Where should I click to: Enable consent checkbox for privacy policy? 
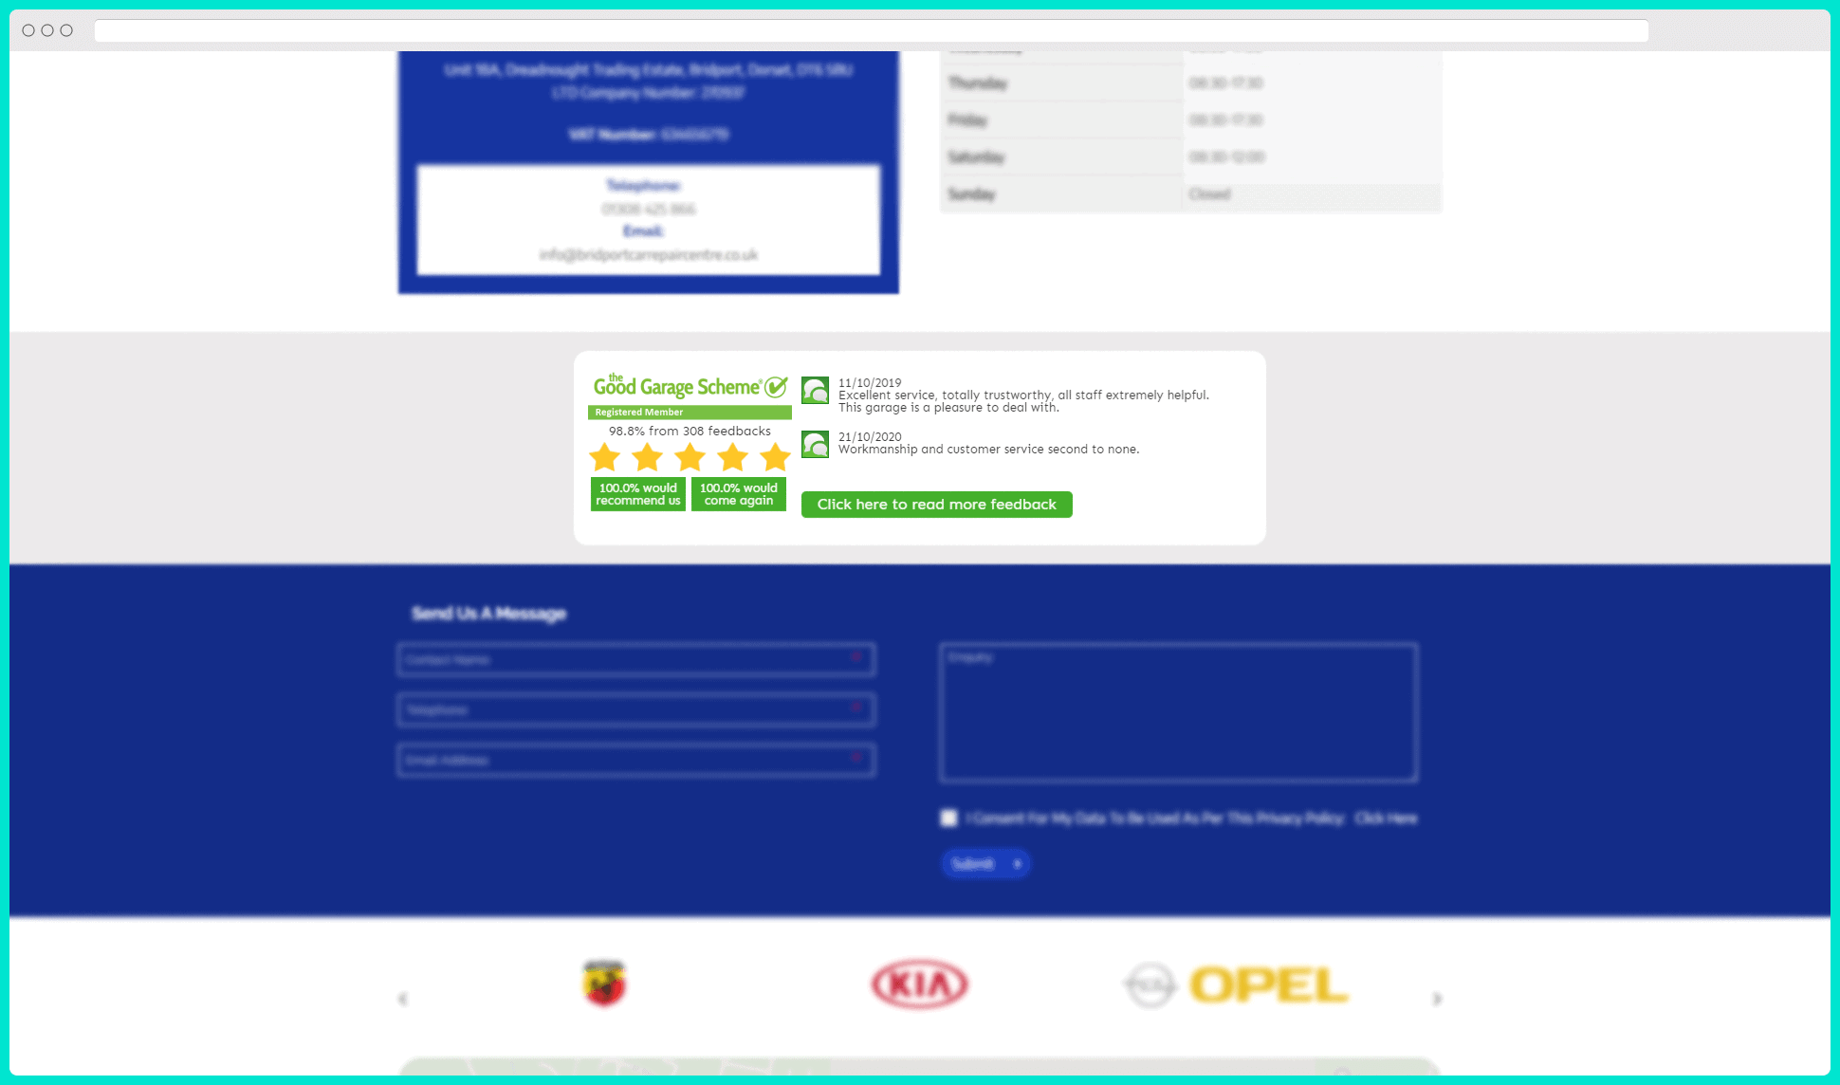949,817
